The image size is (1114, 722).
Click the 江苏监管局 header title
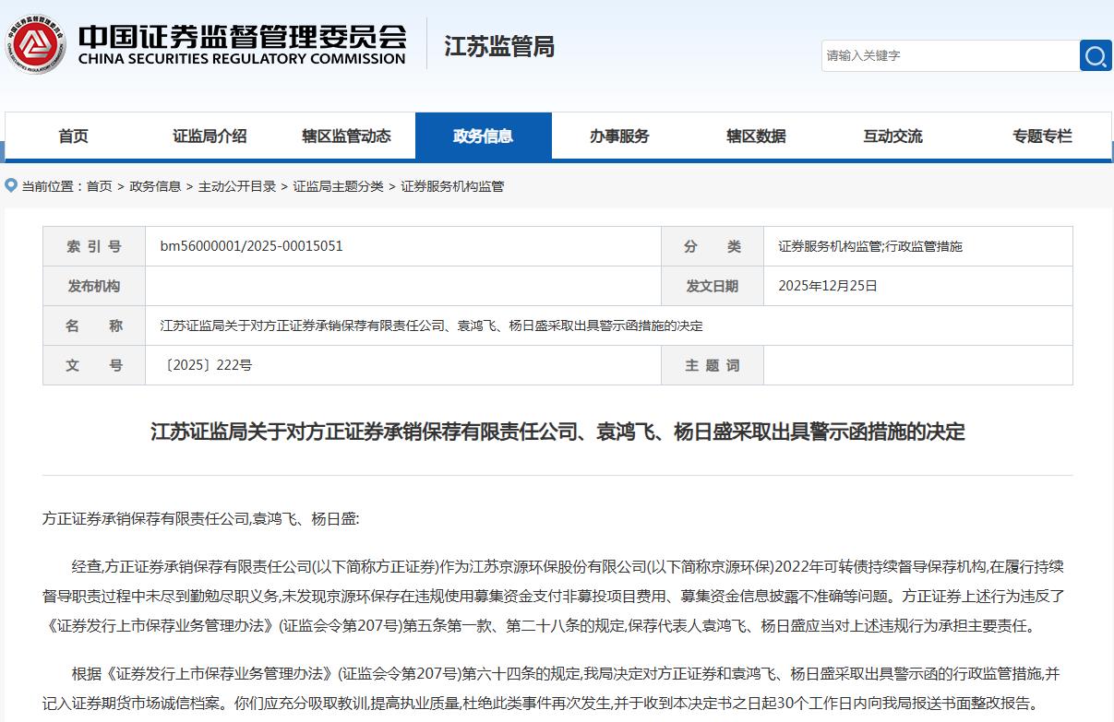click(499, 46)
